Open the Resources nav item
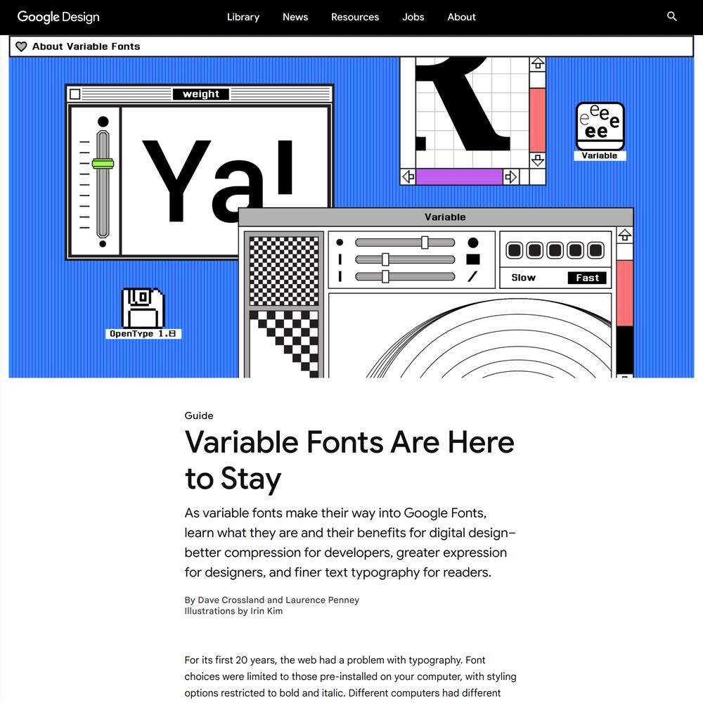The width and height of the screenshot is (703, 703). (x=355, y=17)
